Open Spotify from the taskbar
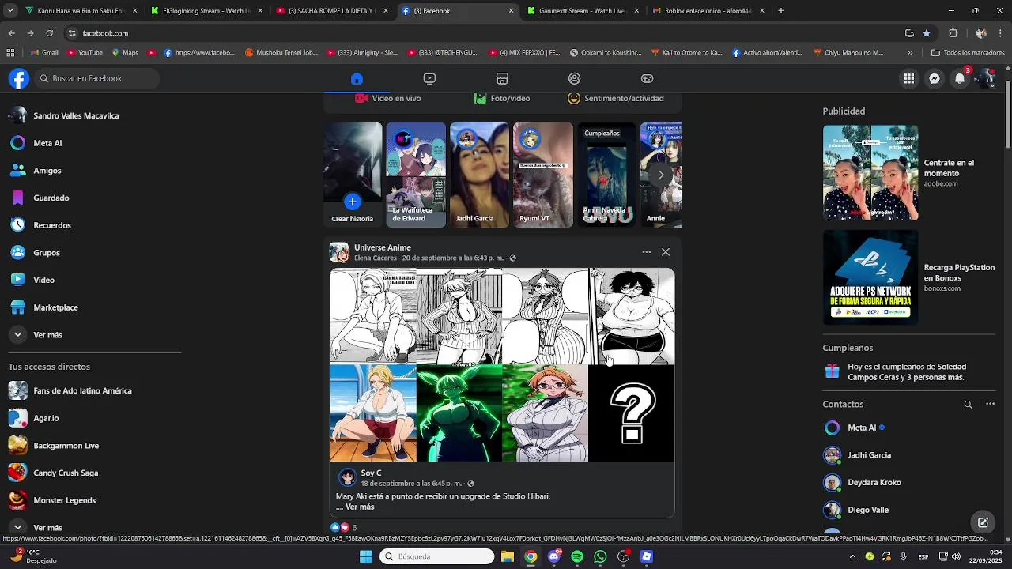 click(x=577, y=556)
